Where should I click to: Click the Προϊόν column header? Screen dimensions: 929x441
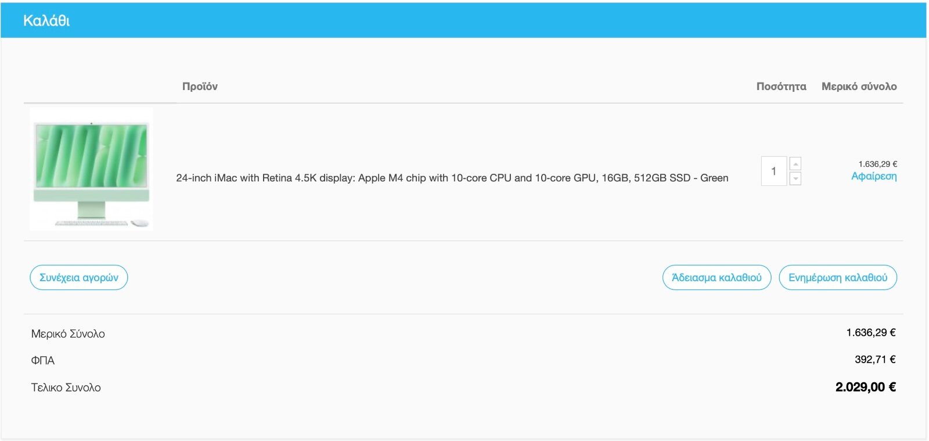pyautogui.click(x=200, y=87)
